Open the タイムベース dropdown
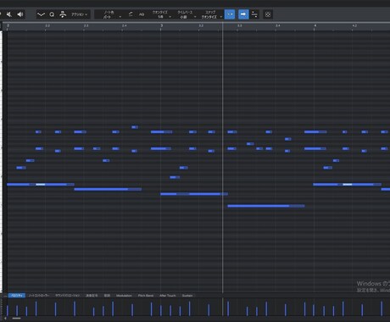This screenshot has height=322, width=390. pyautogui.click(x=186, y=14)
